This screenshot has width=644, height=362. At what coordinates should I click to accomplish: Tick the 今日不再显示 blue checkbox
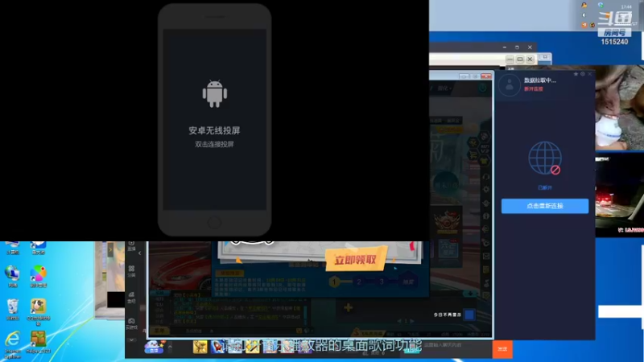pyautogui.click(x=469, y=315)
